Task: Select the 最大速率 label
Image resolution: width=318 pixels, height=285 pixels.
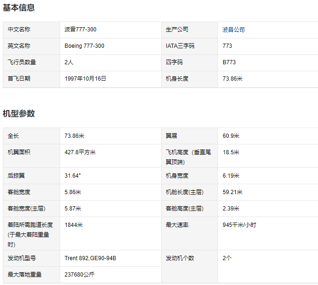Action: click(177, 225)
